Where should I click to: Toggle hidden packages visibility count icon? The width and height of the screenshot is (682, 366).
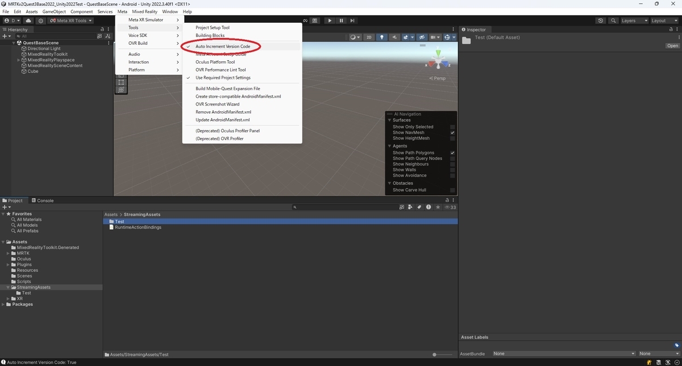(450, 207)
